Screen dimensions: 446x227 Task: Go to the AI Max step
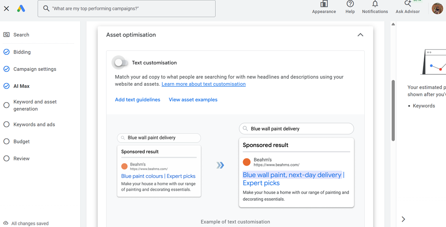pos(21,86)
